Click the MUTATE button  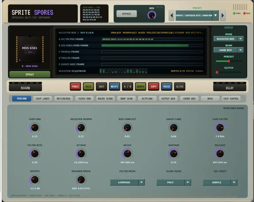pyautogui.click(x=115, y=87)
